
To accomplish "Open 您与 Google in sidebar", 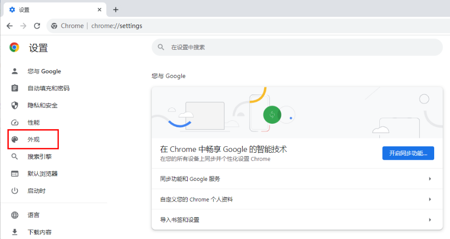I will tap(44, 71).
